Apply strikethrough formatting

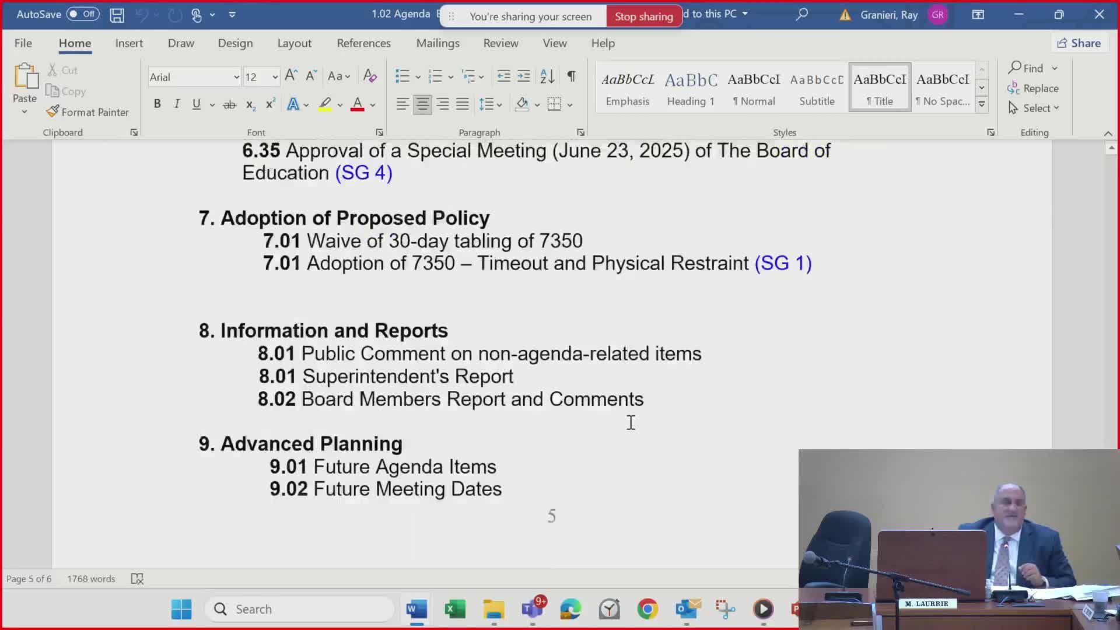point(230,104)
